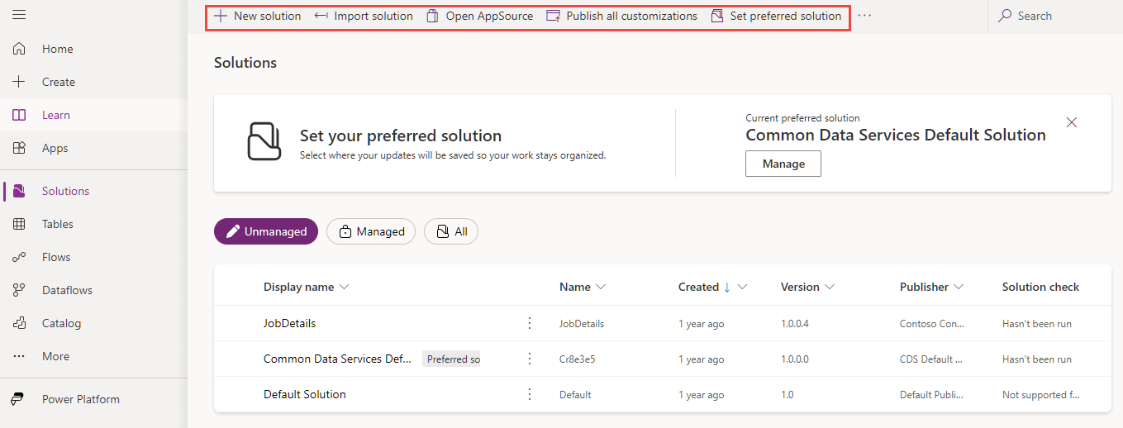Screen dimensions: 1123x428
Task: Click the Learn book icon
Action: (19, 115)
